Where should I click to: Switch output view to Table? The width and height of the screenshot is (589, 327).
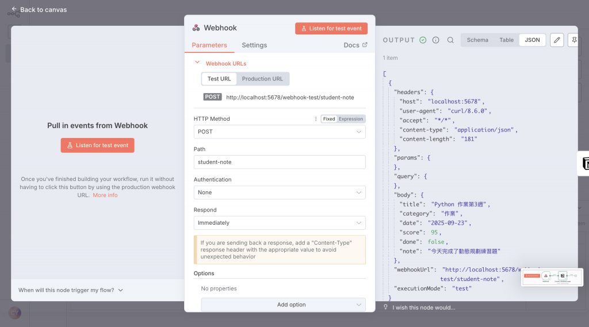[506, 40]
